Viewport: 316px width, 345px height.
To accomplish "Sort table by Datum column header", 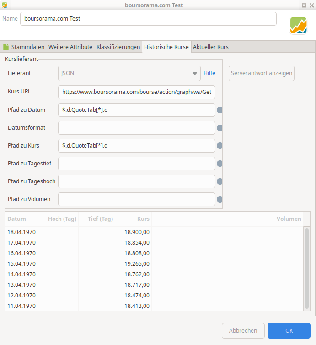I will pyautogui.click(x=23, y=219).
